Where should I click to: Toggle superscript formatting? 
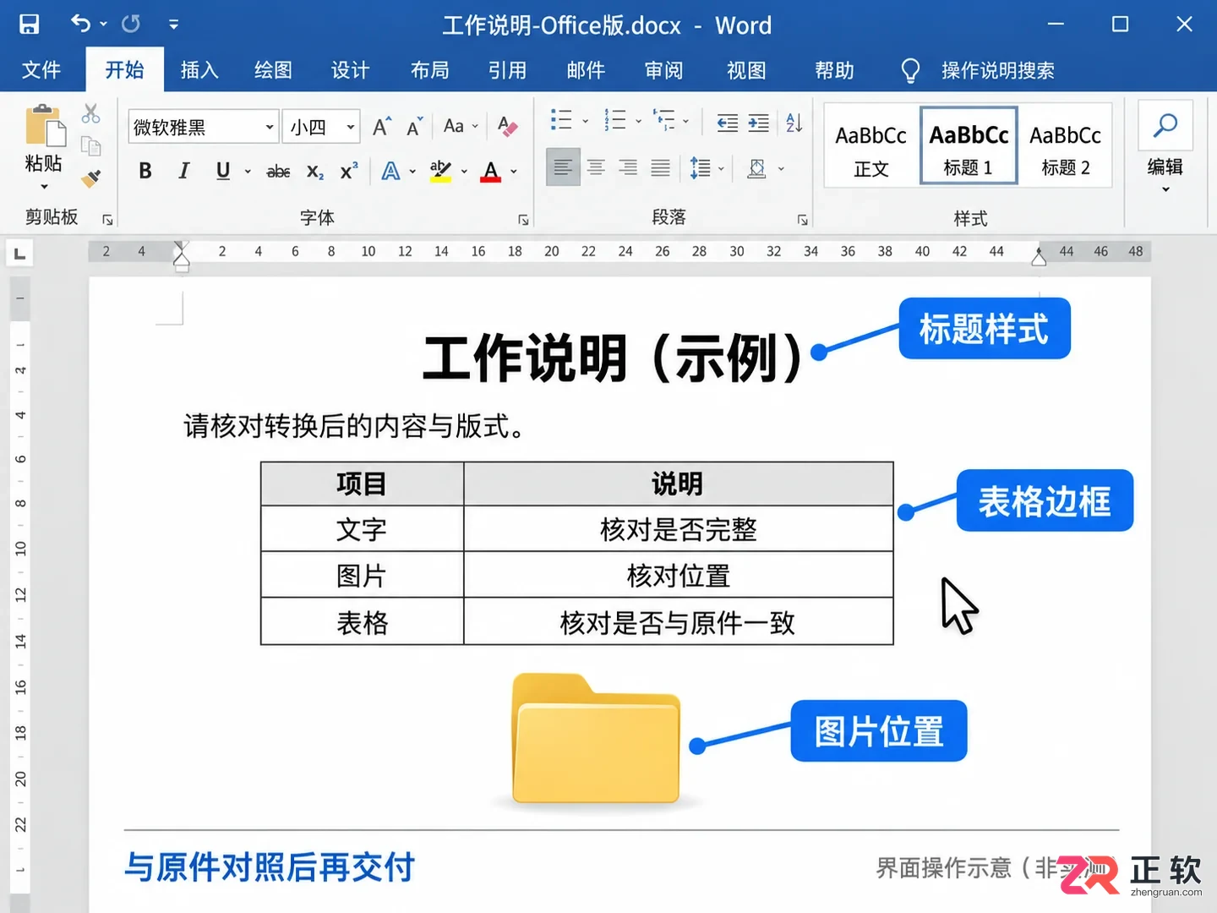pos(349,172)
